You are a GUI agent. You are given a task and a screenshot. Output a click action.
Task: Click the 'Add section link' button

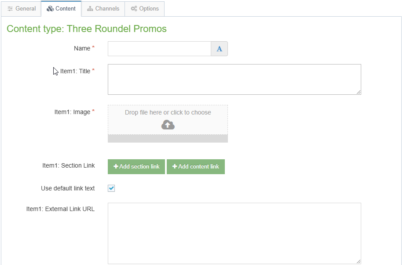[136, 167]
